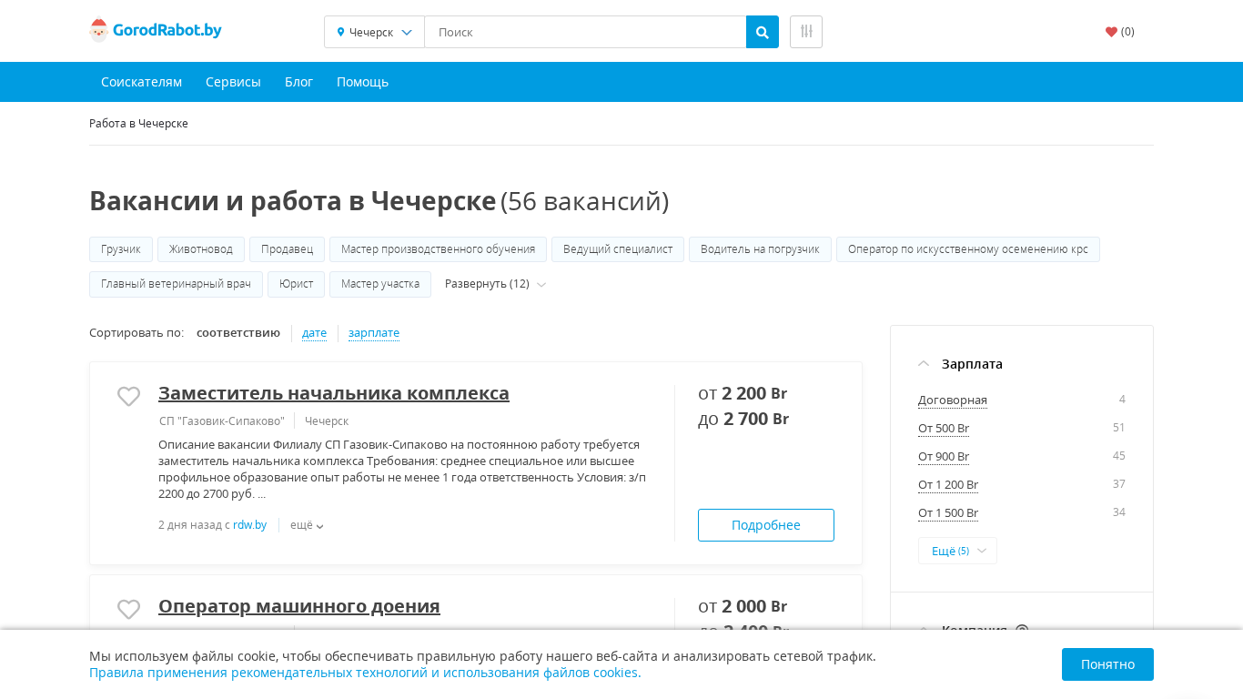Screen dimensions: 1243x699
Task: Open favorites via the red heart icon
Action: pos(1111,32)
